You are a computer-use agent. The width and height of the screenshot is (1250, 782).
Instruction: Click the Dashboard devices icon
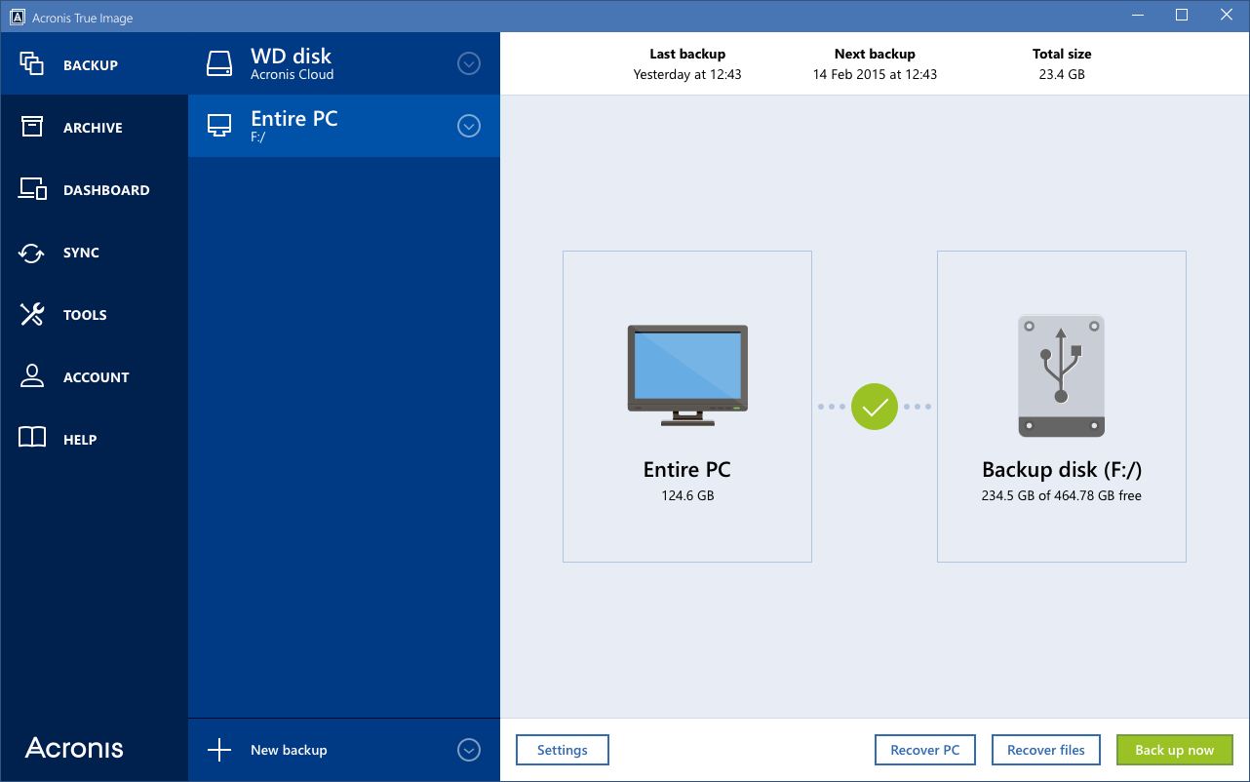(33, 189)
